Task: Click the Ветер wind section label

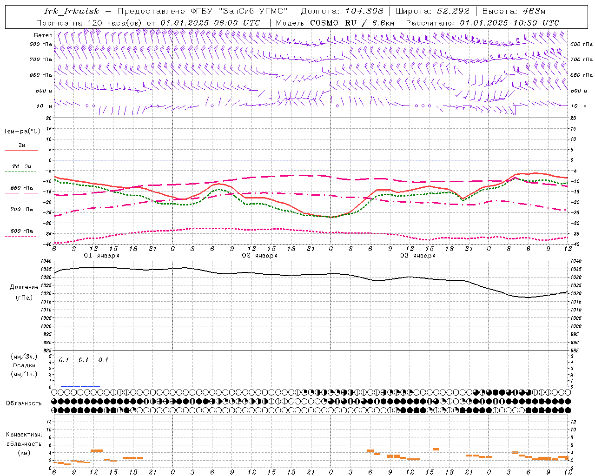Action: pyautogui.click(x=43, y=35)
